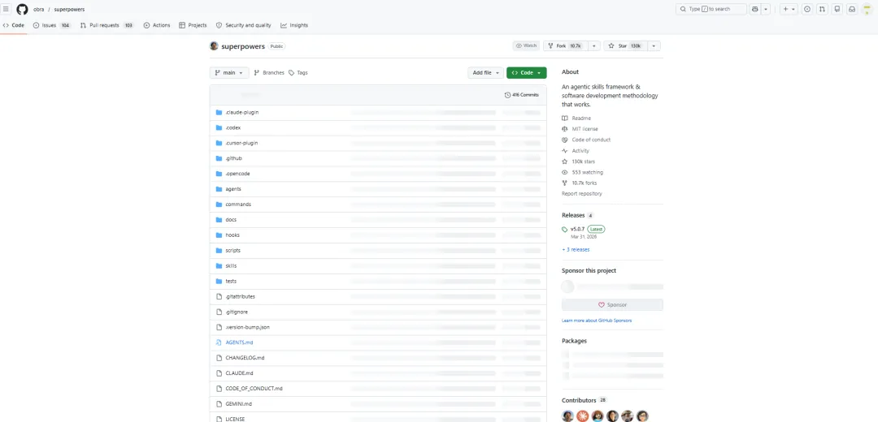Viewport: 878px width, 422px height.
Task: Open the hamburger navigation menu
Action: click(7, 9)
